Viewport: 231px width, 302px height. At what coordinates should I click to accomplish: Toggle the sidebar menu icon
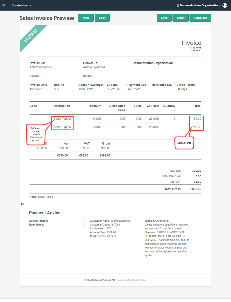4,5
